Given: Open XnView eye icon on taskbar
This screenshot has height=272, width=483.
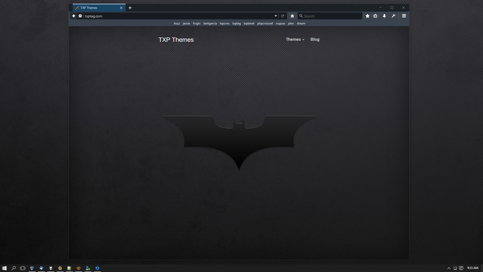Looking at the screenshot, I should point(78,268).
